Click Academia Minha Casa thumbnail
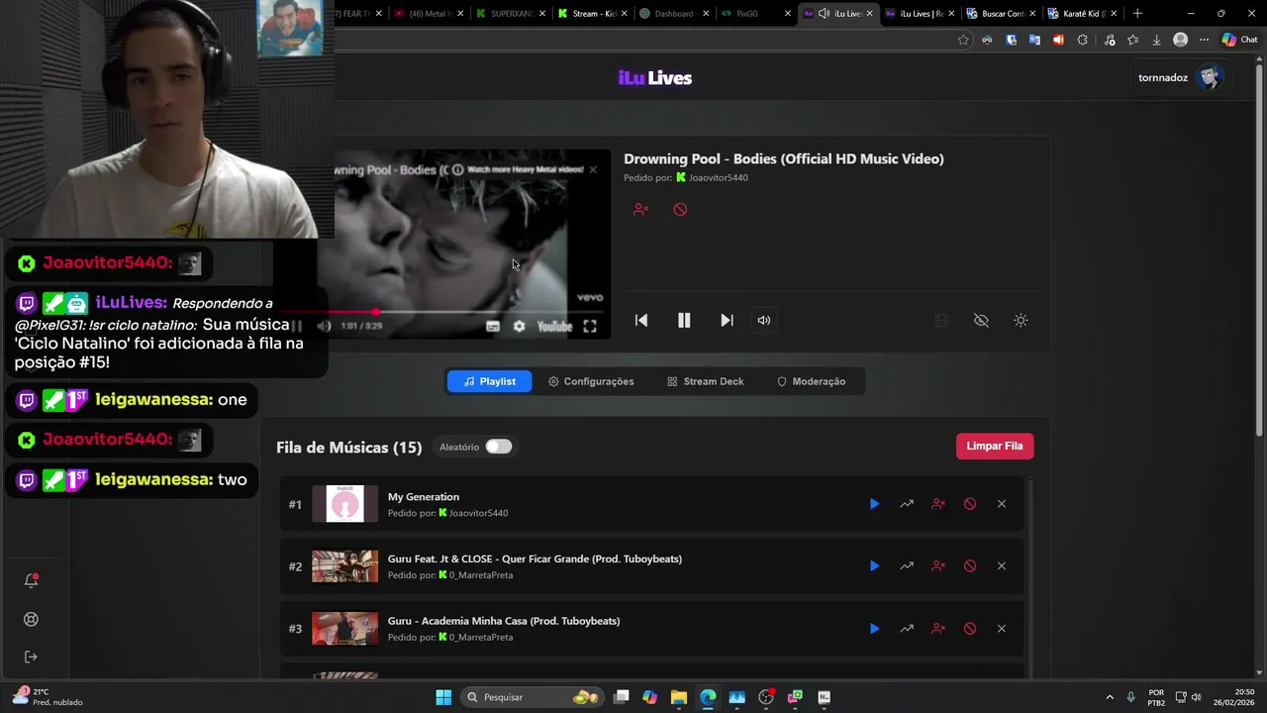Screen dimensions: 1267x713 pos(344,629)
